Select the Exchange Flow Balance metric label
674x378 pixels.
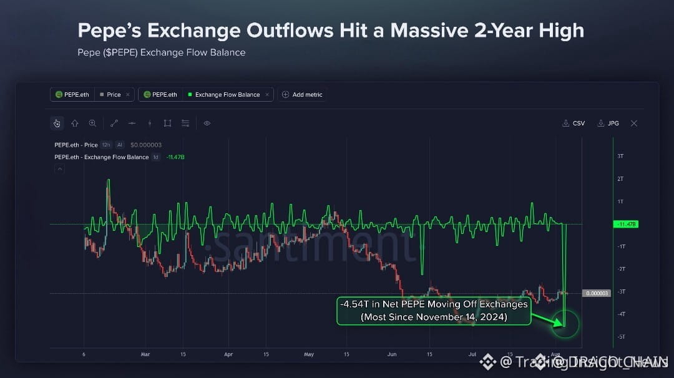click(x=227, y=95)
